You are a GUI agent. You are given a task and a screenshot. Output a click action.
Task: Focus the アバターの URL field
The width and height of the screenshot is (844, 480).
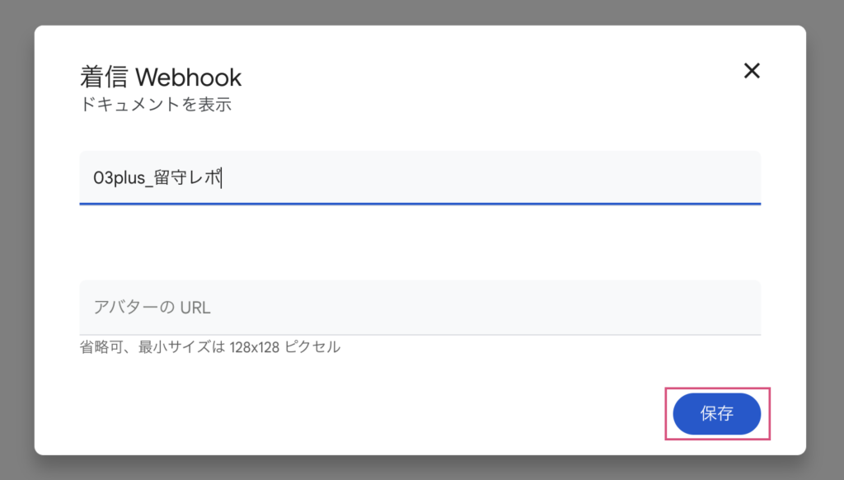(x=420, y=308)
